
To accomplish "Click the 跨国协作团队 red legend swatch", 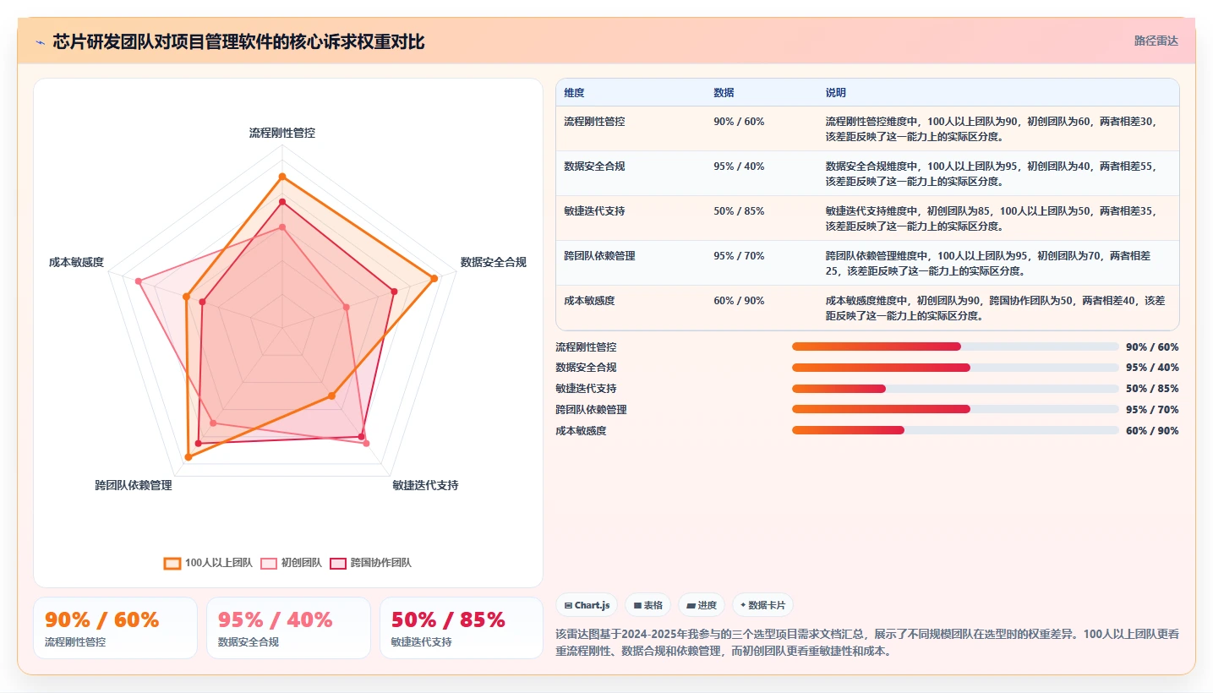I will click(338, 563).
